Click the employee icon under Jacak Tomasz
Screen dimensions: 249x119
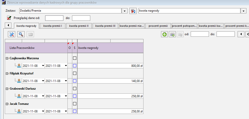click(x=19, y=111)
